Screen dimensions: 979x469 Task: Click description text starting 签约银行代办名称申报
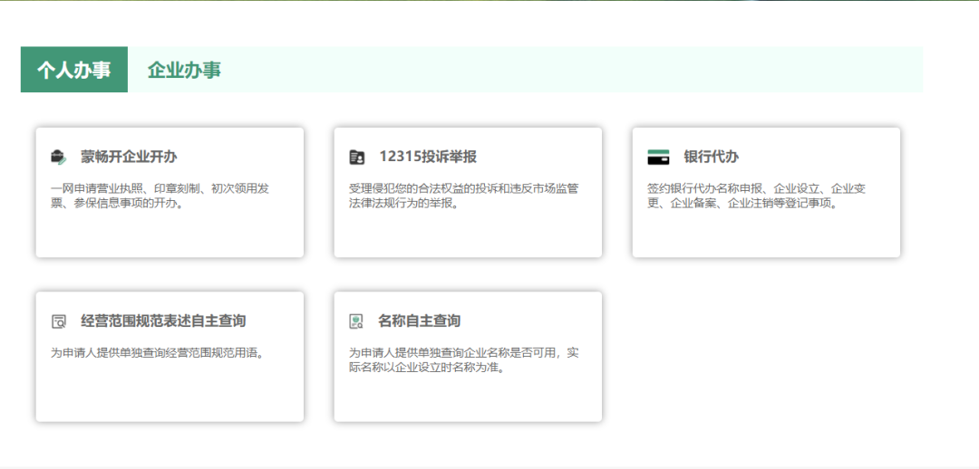[756, 196]
